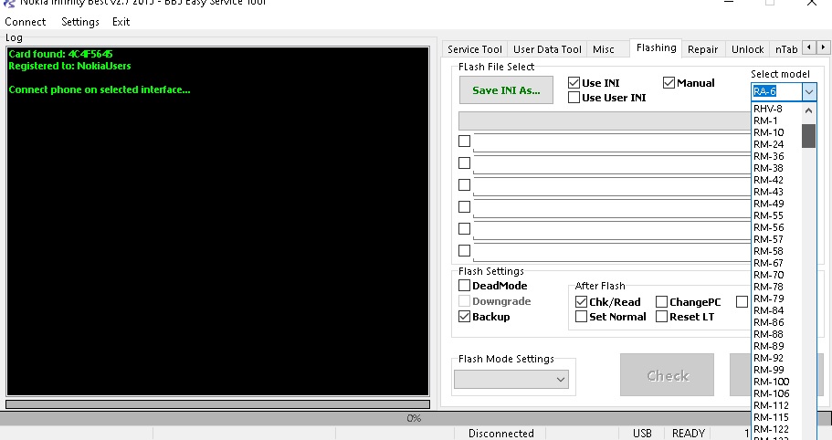Click the USB status bar entry
832x440 pixels.
(x=642, y=433)
